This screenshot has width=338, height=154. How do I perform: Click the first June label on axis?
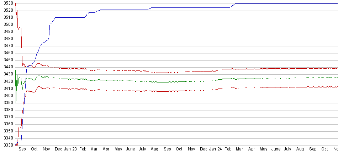pyautogui.click(x=131, y=149)
